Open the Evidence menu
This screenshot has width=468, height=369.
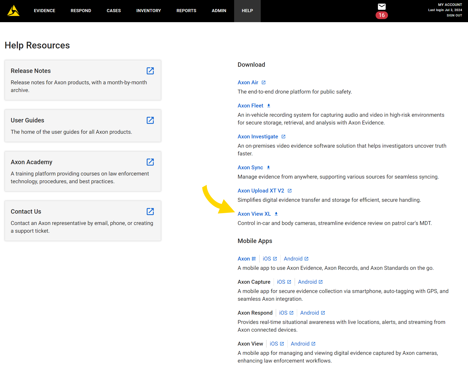[44, 11]
